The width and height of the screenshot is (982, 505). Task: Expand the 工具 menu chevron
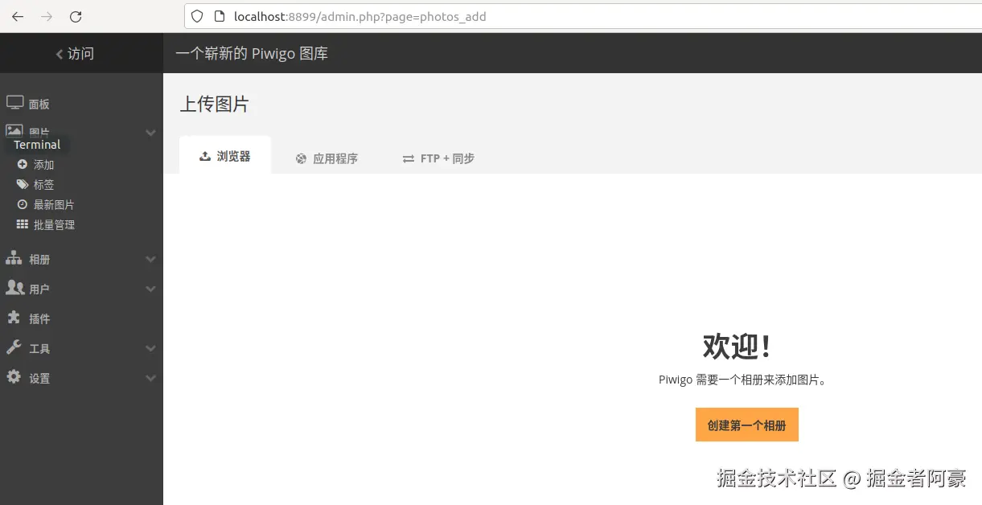point(150,348)
